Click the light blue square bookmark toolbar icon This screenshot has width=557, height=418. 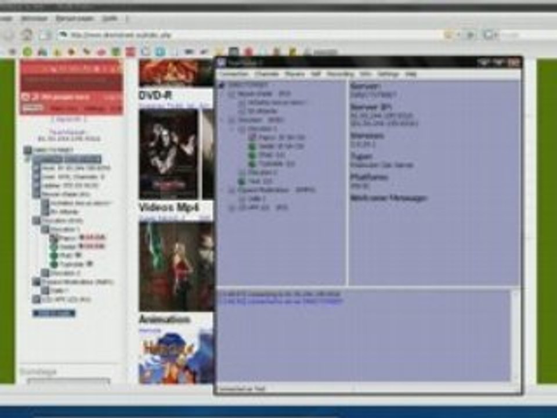(x=160, y=52)
